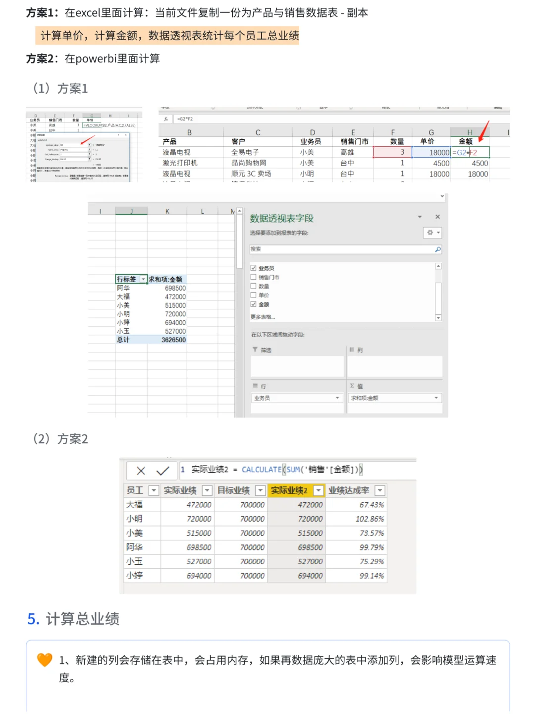The image size is (535, 714).
Task: Click the field list scroll-down arrow
Action: click(438, 317)
